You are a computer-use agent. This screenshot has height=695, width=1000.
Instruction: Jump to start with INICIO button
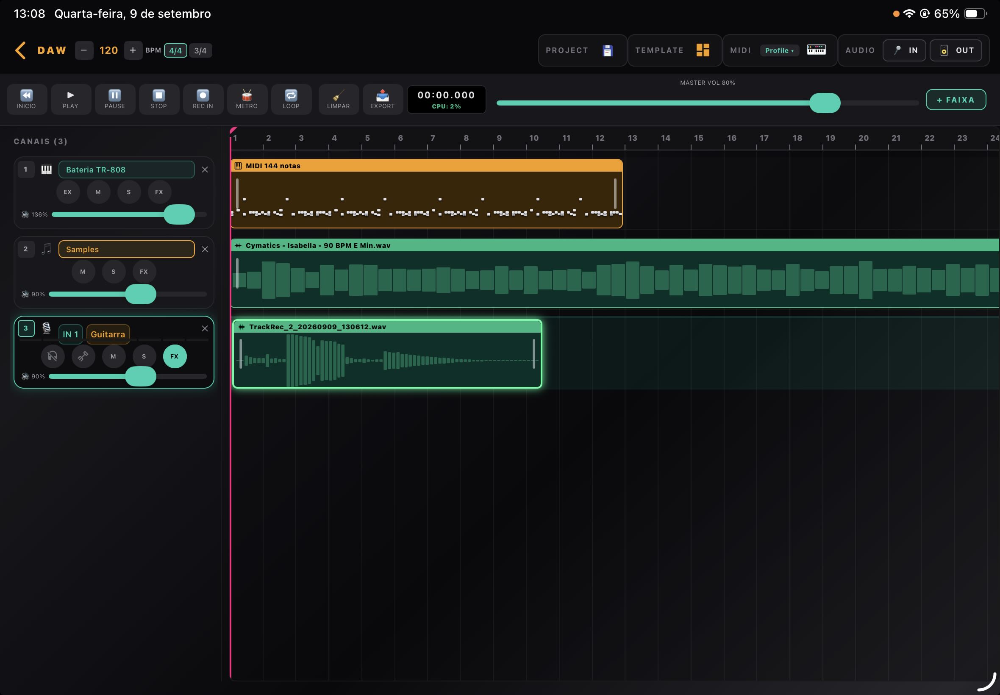point(27,99)
